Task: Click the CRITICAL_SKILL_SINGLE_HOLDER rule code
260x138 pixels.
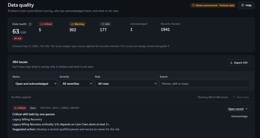Action: (60, 108)
